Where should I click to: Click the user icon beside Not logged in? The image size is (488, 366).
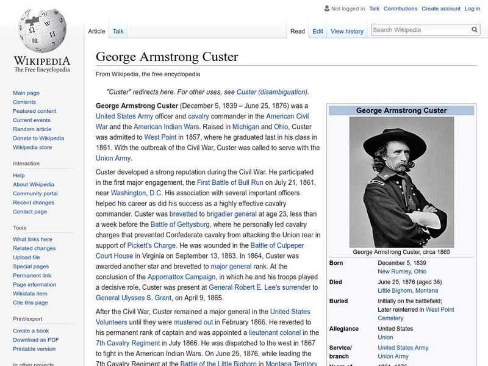click(326, 9)
